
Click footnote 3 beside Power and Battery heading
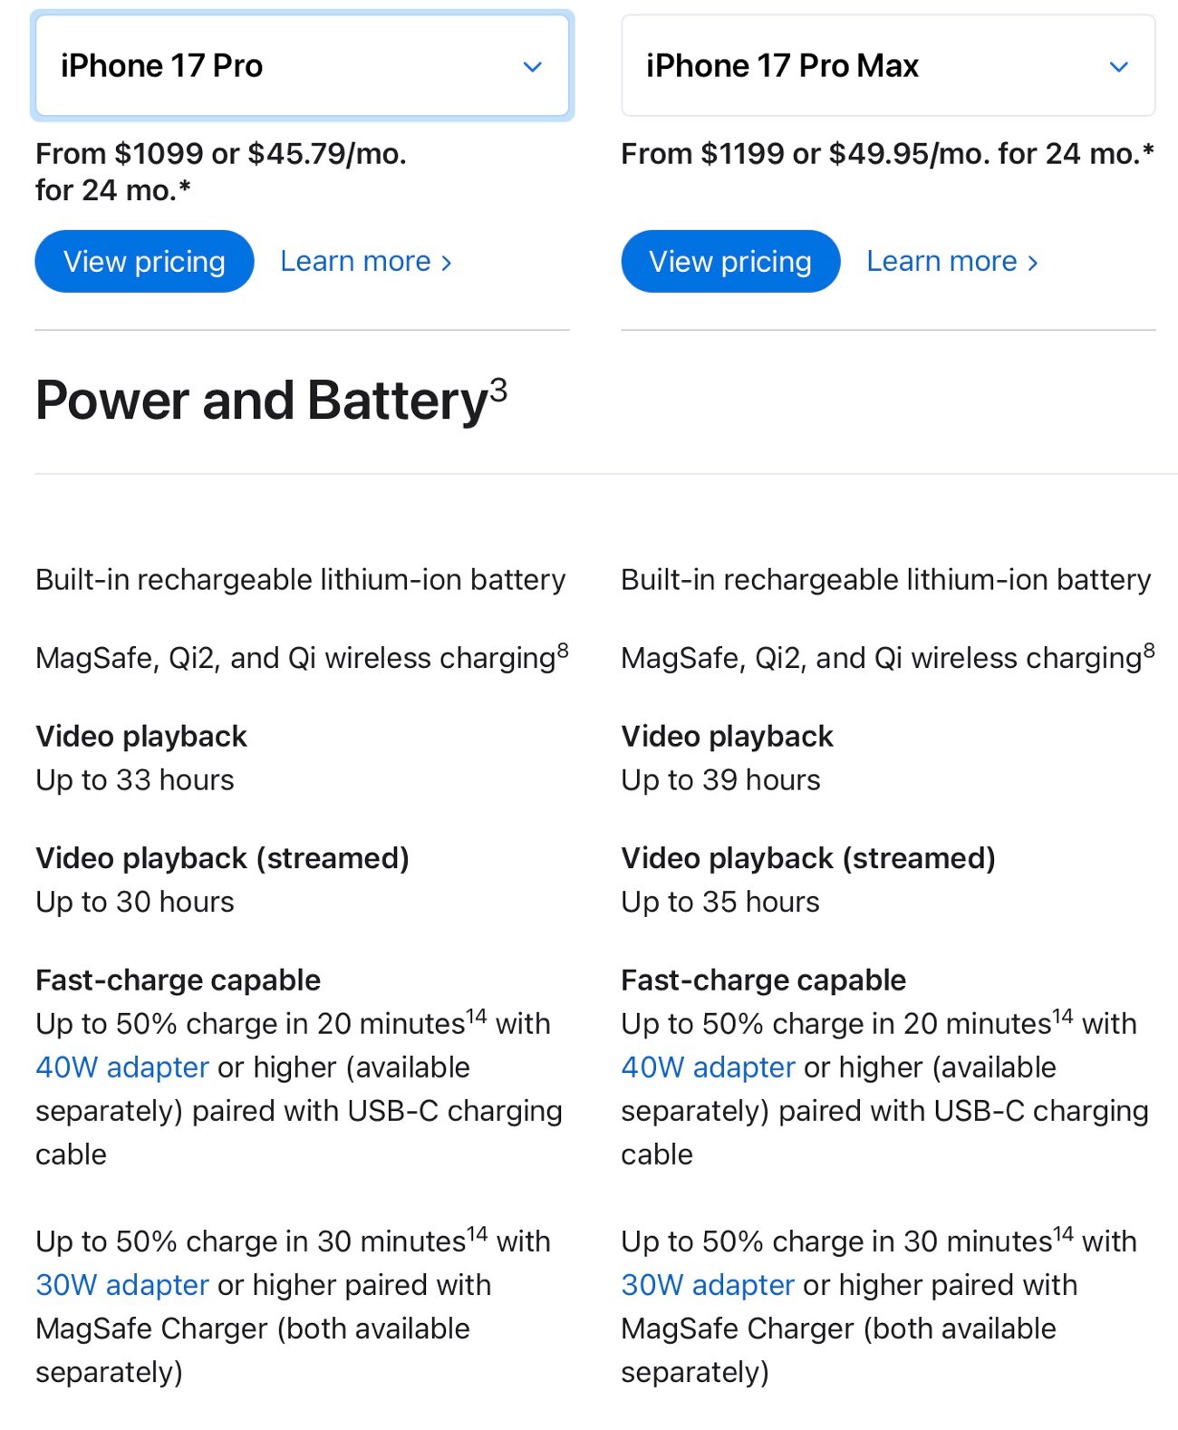[x=498, y=390]
